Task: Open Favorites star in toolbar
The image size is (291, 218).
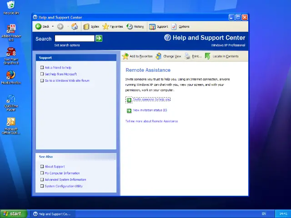Action: 105,26
